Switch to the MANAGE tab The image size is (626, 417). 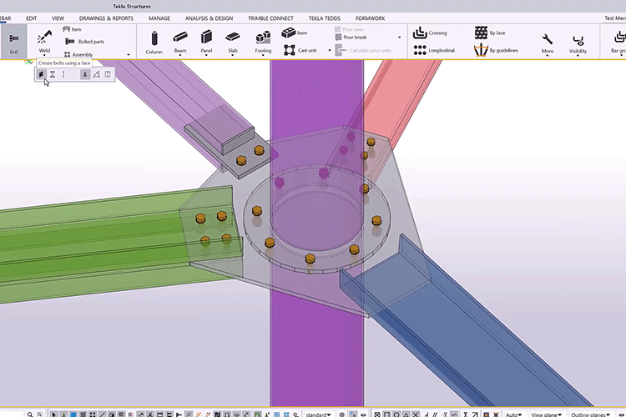click(x=159, y=18)
